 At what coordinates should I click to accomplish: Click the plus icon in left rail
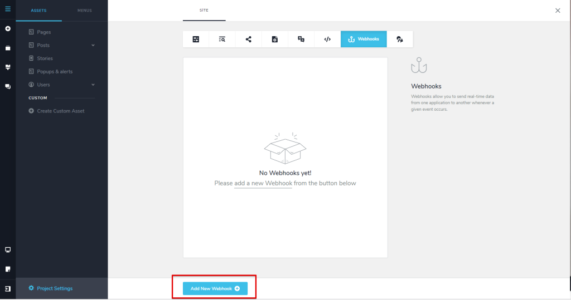pyautogui.click(x=8, y=28)
